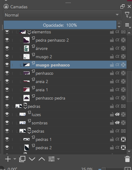
Task: Toggle visibility of sombras layer
Action: tap(7, 123)
